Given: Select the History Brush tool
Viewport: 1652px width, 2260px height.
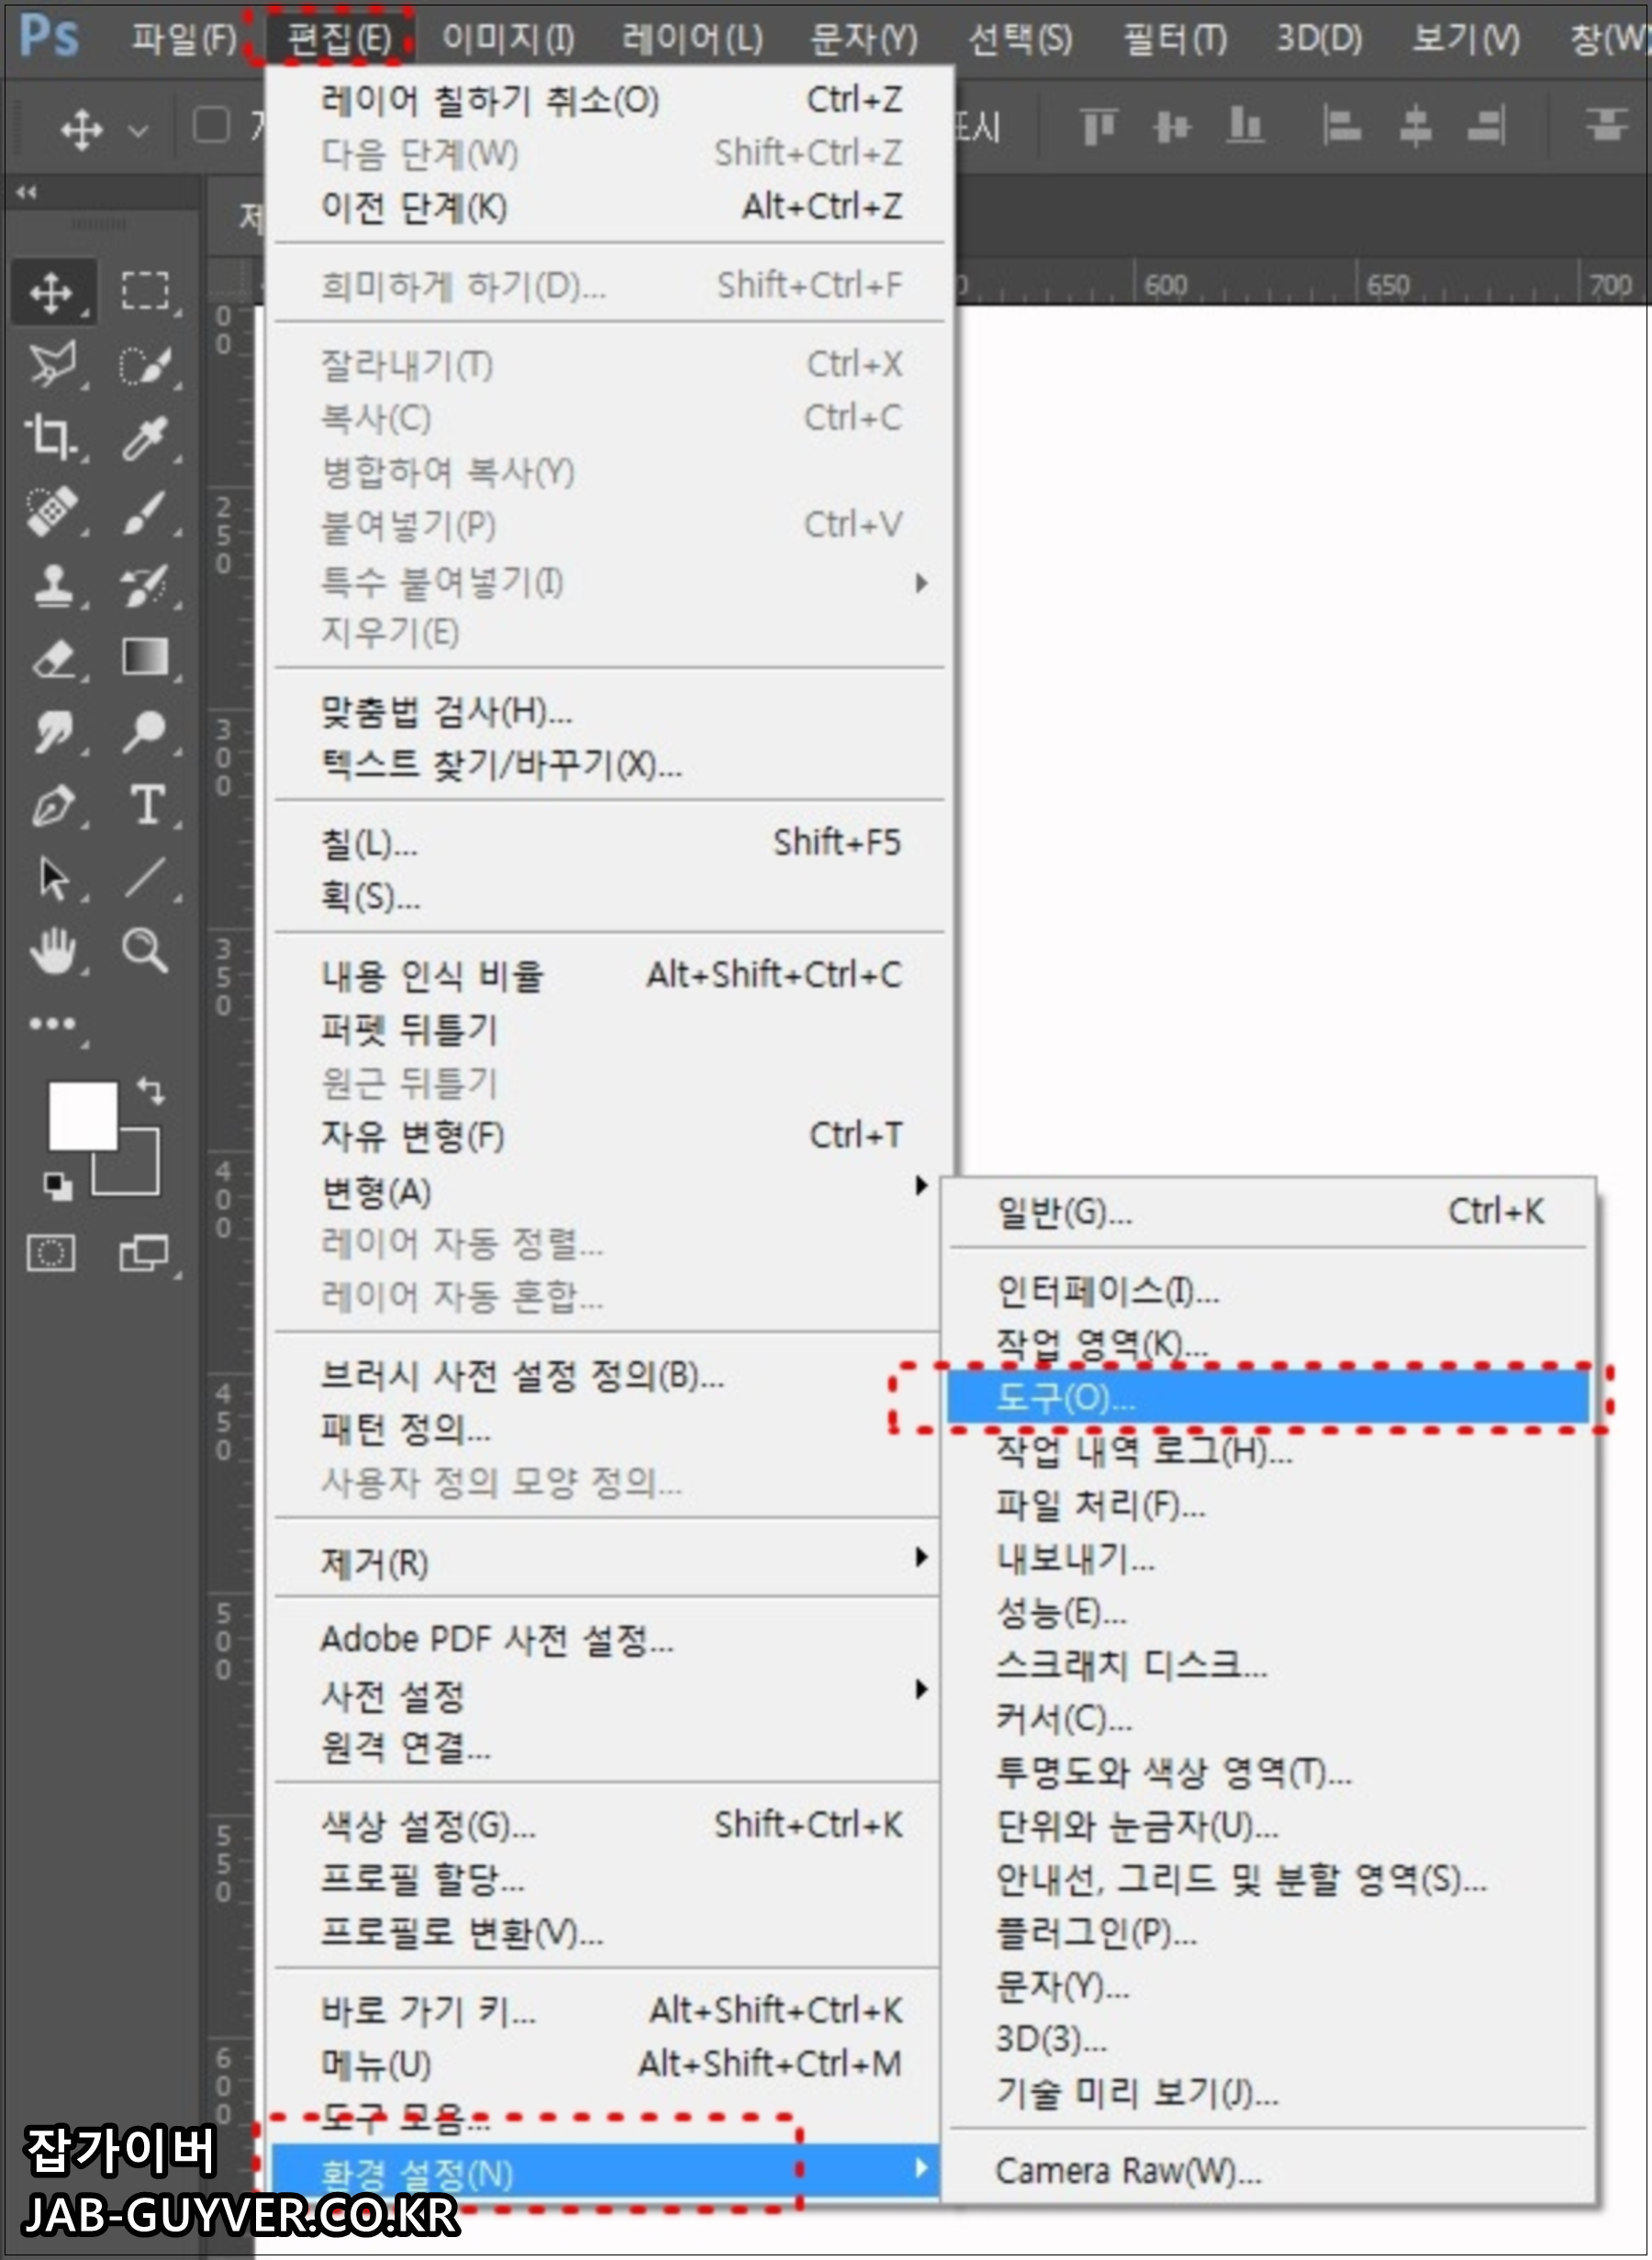Looking at the screenshot, I should click(146, 585).
